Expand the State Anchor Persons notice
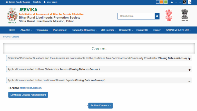 pos(190,70)
